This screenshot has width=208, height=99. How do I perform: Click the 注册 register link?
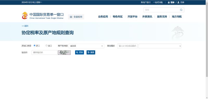click(182, 2)
